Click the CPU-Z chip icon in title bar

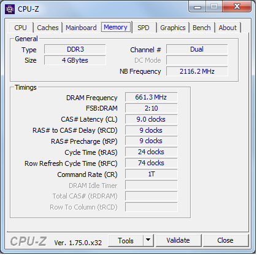click(x=10, y=9)
